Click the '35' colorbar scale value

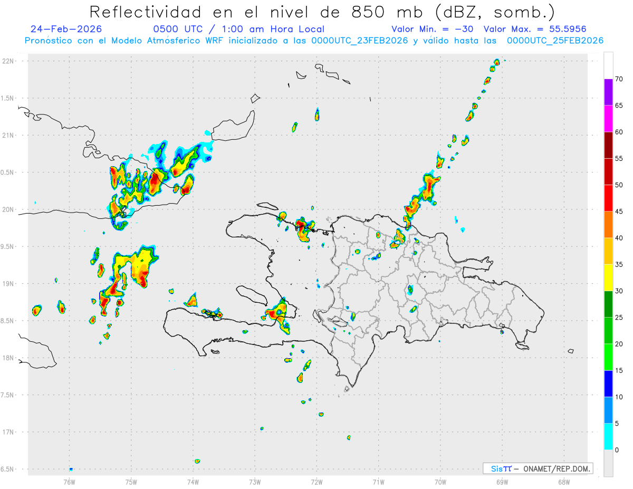point(619,264)
